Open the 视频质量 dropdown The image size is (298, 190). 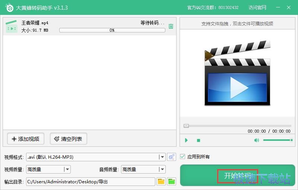67,169
